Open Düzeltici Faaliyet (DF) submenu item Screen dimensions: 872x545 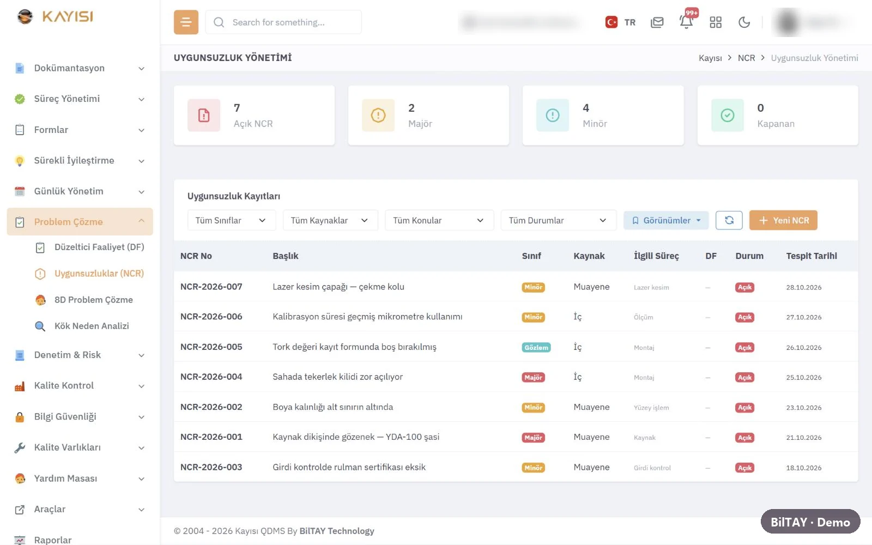90,247
